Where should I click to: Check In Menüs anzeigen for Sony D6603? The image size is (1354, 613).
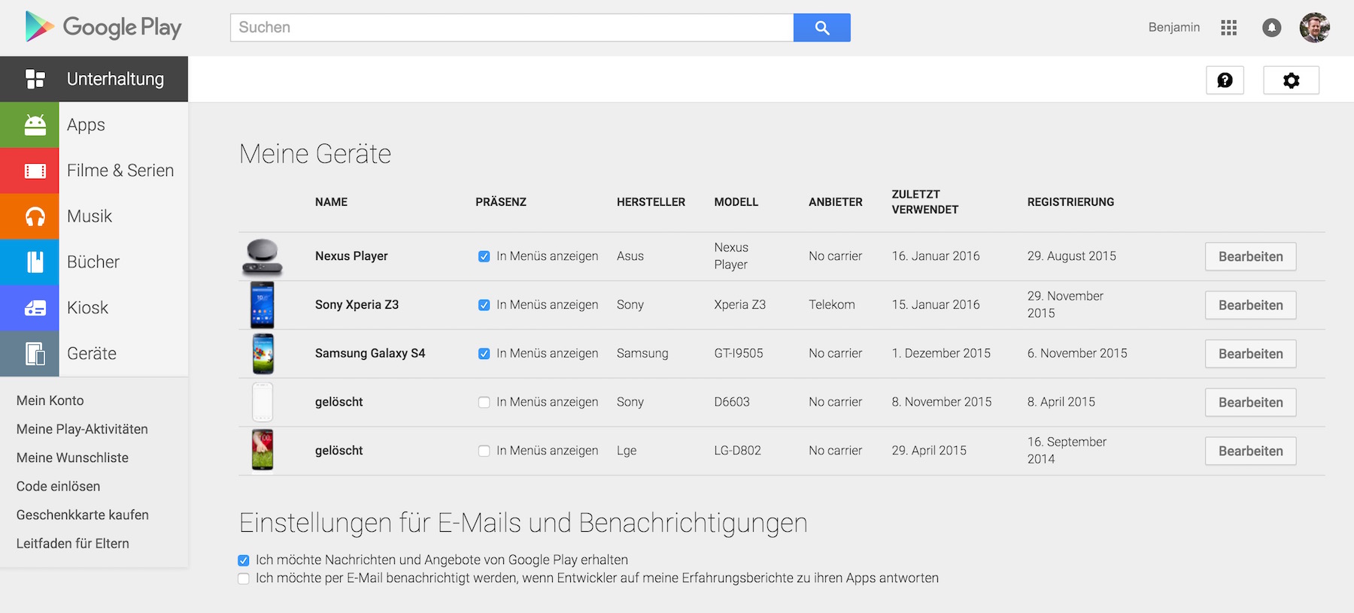pos(484,402)
